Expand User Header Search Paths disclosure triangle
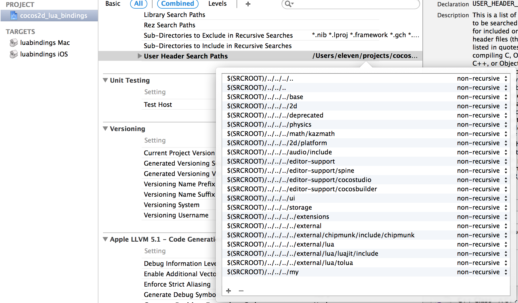Image resolution: width=518 pixels, height=303 pixels. (x=140, y=56)
